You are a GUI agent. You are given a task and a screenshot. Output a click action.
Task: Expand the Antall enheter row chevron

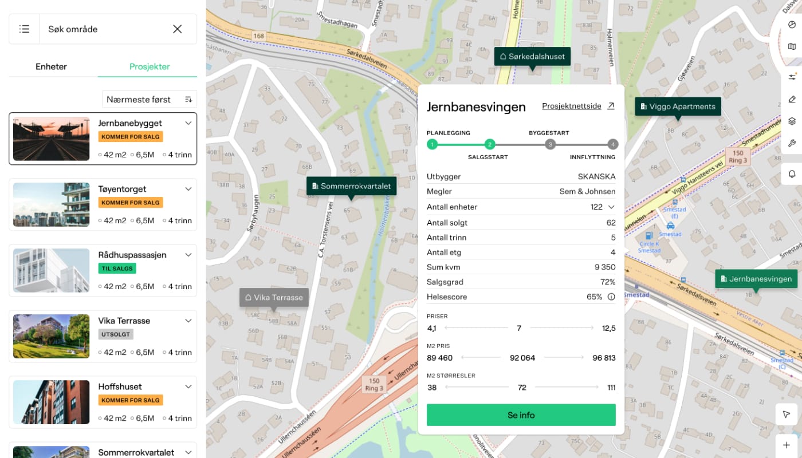coord(611,207)
